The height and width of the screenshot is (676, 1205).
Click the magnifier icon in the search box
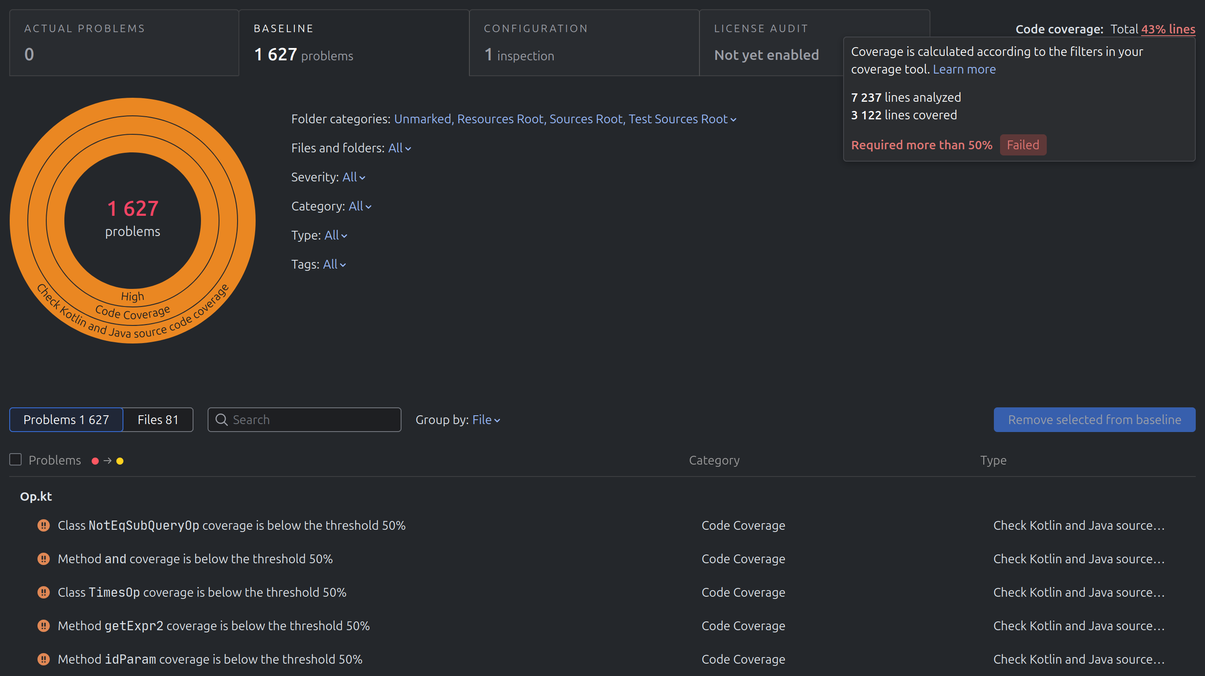point(221,420)
